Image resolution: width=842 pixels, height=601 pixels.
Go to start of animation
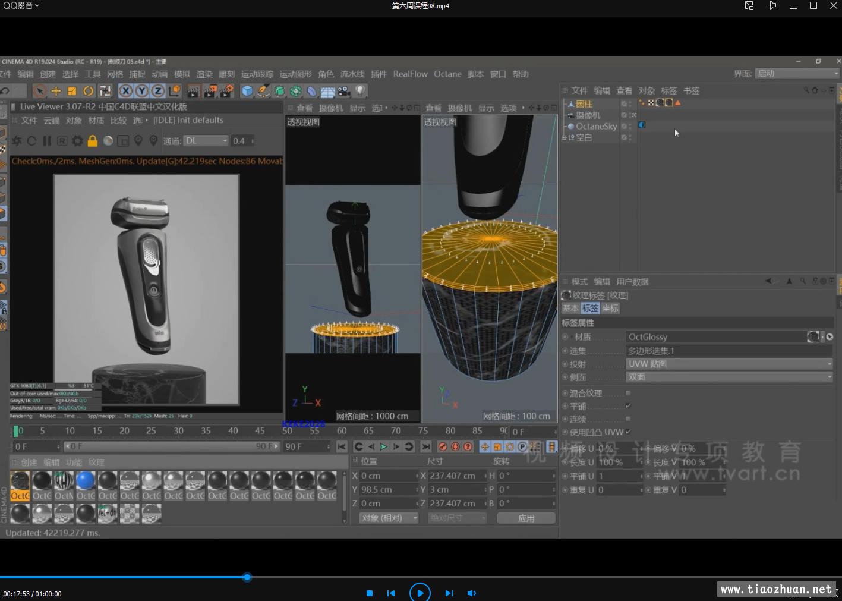pyautogui.click(x=341, y=446)
